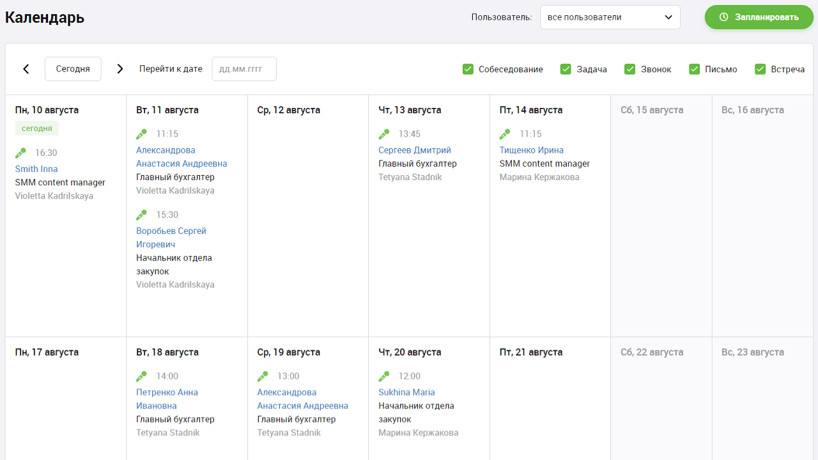Click the Перейти к дате input field

click(244, 69)
